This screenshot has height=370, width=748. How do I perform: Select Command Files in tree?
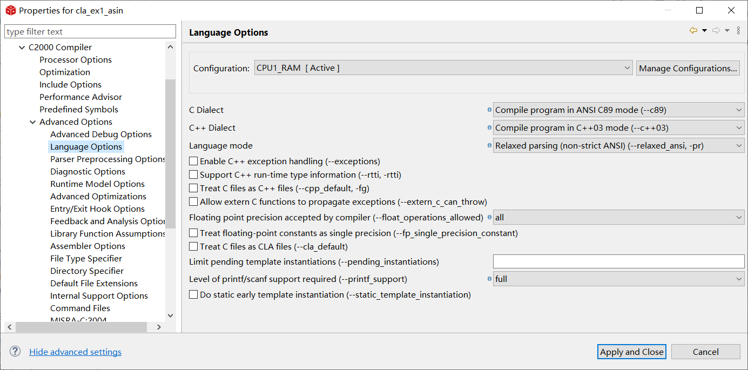(x=80, y=308)
